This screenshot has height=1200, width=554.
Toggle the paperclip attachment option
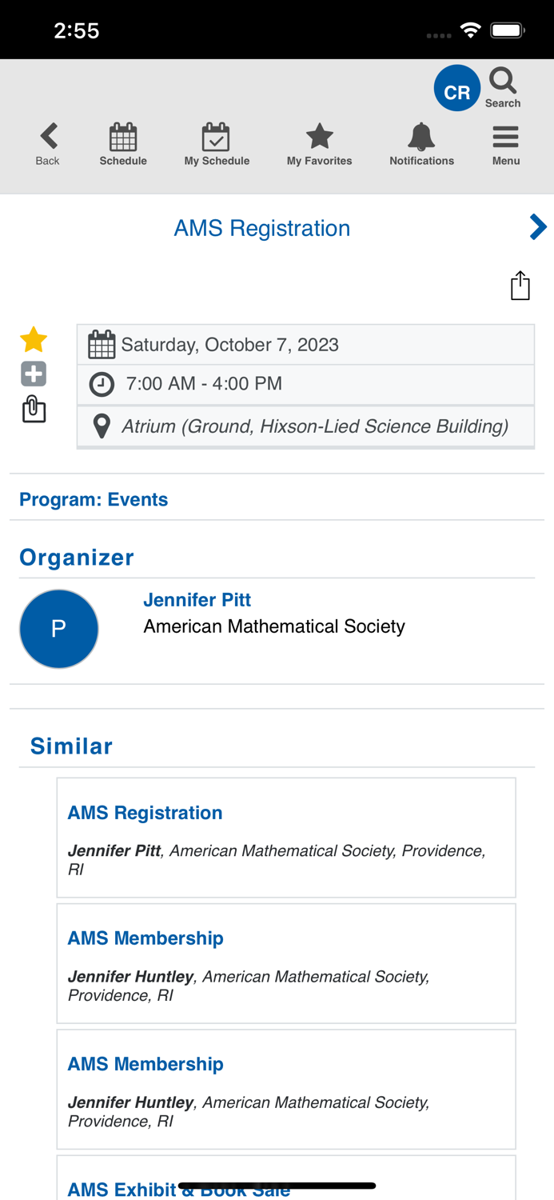[33, 409]
